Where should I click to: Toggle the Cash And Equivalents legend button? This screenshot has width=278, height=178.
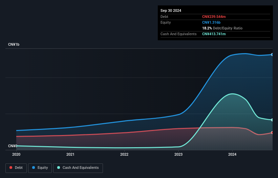tap(78, 168)
